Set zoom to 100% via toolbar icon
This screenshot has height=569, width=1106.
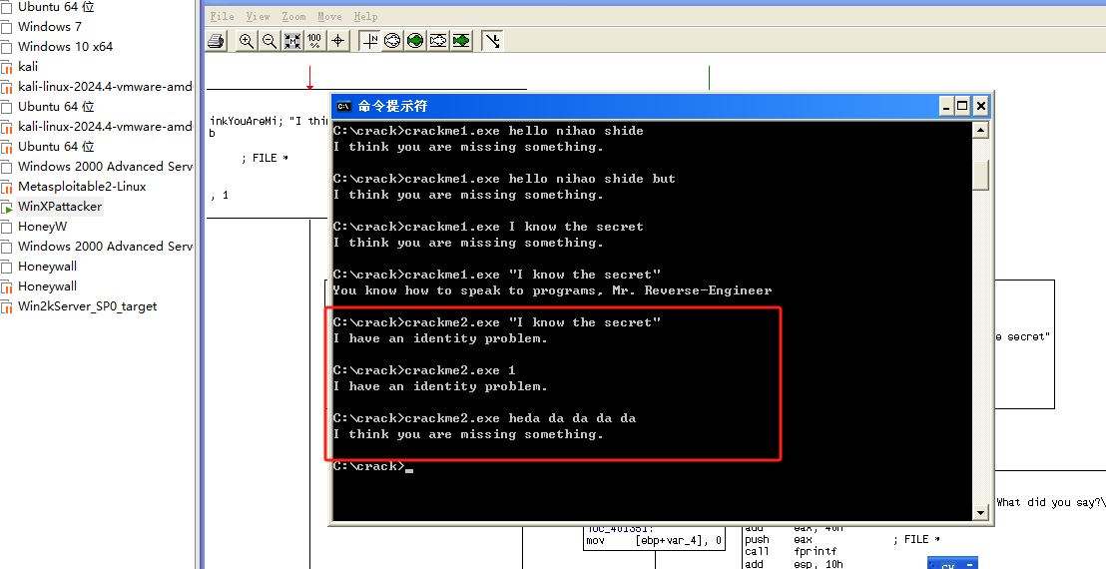pyautogui.click(x=314, y=41)
